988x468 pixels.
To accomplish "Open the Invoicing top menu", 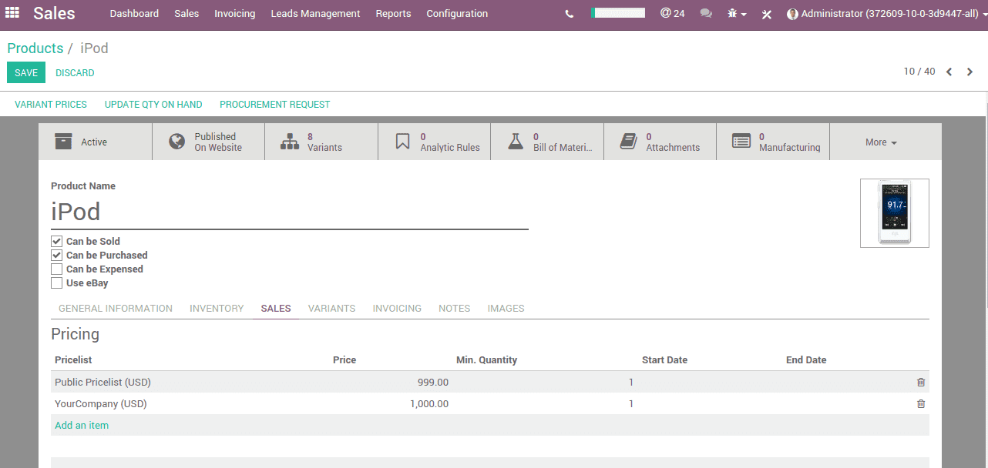I will (234, 14).
